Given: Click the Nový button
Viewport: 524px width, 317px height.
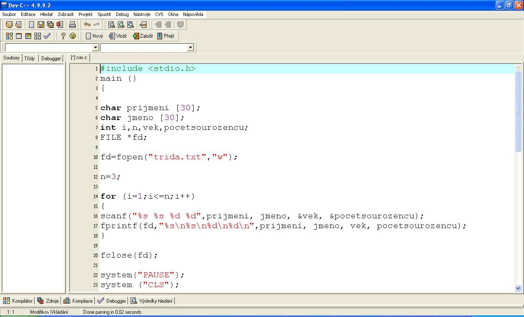Looking at the screenshot, I should [x=94, y=36].
